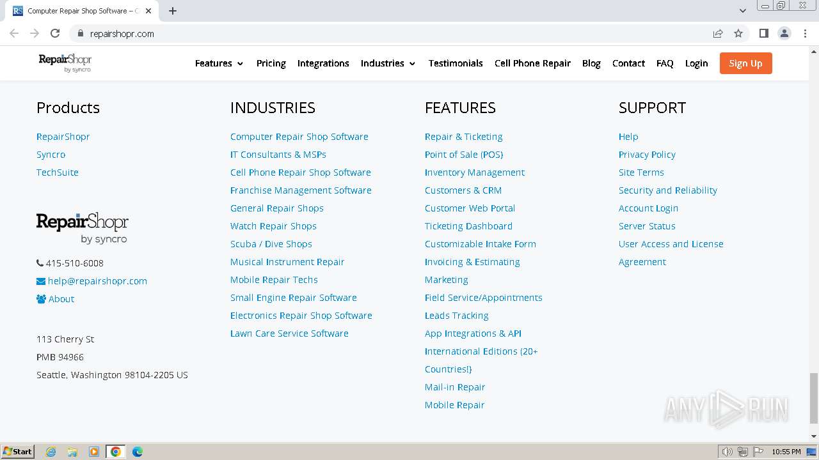This screenshot has height=460, width=819.
Task: Open File Explorer folder in taskbar
Action: [x=72, y=451]
